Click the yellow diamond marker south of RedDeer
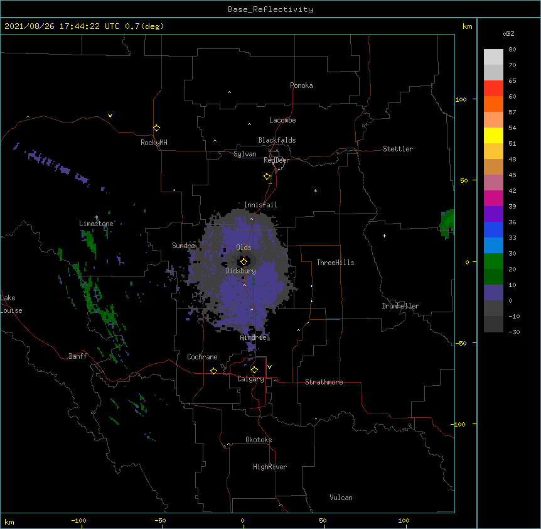 [x=267, y=177]
